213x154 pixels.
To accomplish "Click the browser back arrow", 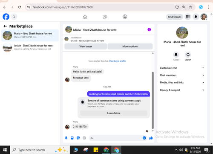I will click(x=5, y=7).
